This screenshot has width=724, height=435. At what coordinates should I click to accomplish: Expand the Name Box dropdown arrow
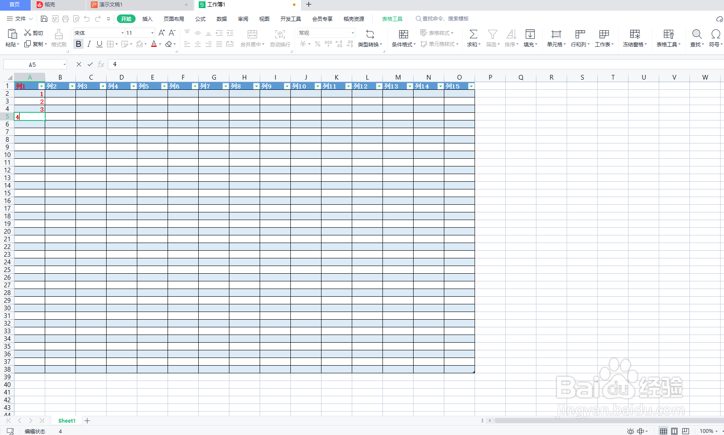pyautogui.click(x=64, y=65)
